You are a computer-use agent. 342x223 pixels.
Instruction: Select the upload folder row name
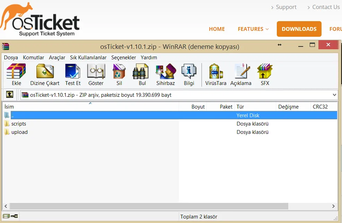click(19, 132)
